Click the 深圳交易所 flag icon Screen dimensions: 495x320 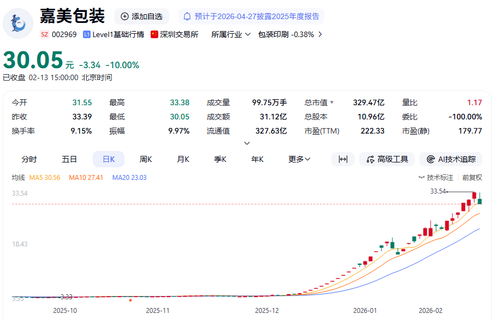154,34
